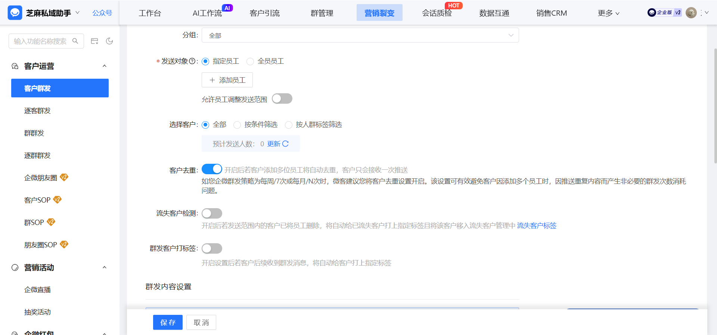Click V2 badge next to 群SOP
The width and height of the screenshot is (717, 335).
click(51, 222)
